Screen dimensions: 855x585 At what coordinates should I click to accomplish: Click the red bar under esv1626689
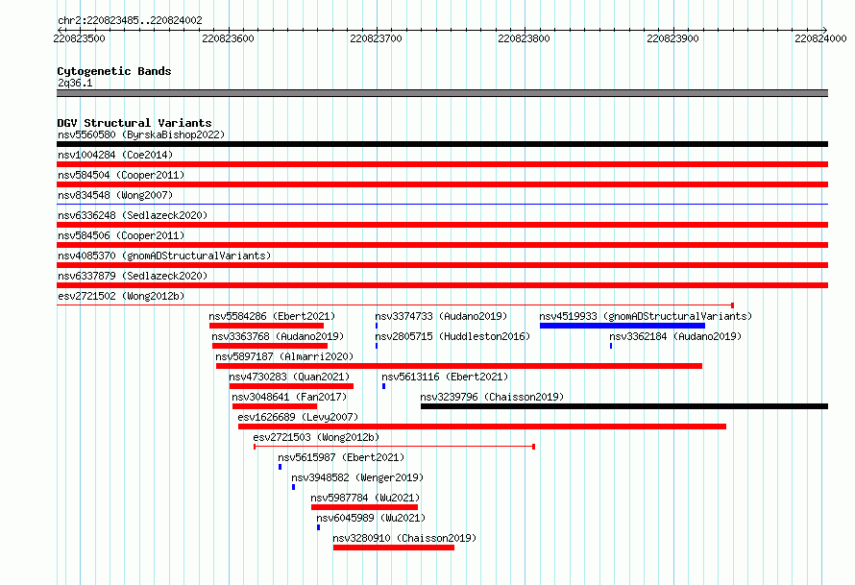pos(482,427)
